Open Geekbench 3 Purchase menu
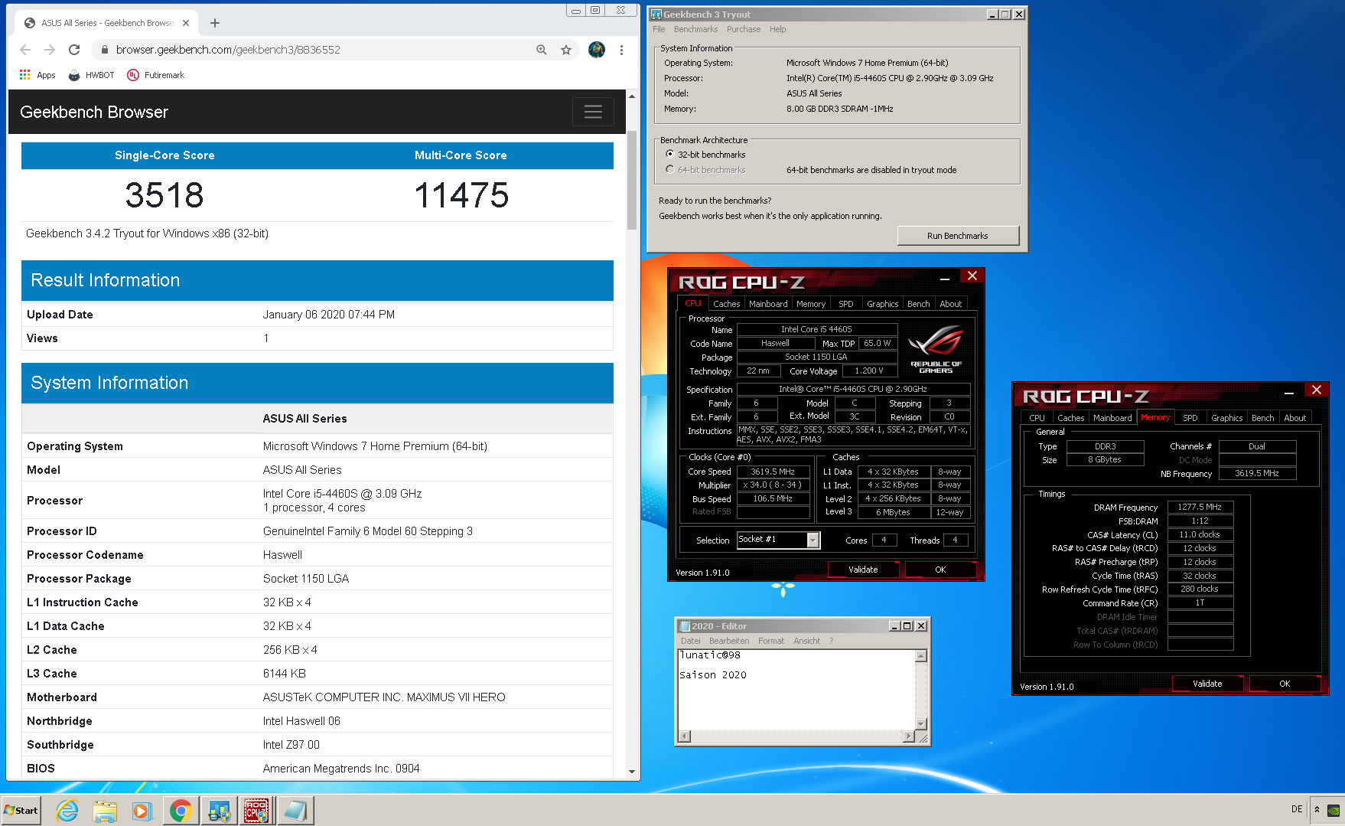The height and width of the screenshot is (826, 1345). coord(744,29)
